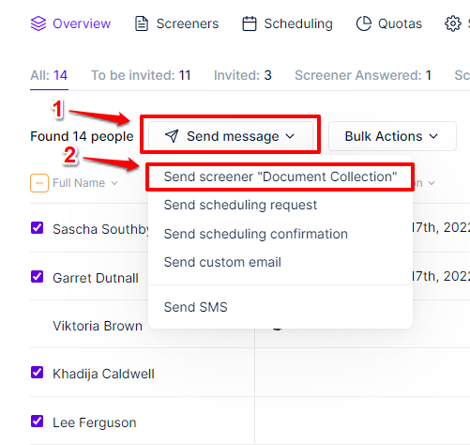Toggle Lee Ferguson's checkbox
The height and width of the screenshot is (445, 470).
[37, 422]
